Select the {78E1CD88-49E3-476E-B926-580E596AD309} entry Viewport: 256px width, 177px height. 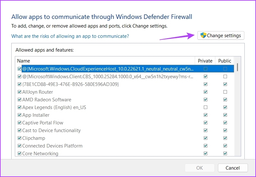click(71, 84)
